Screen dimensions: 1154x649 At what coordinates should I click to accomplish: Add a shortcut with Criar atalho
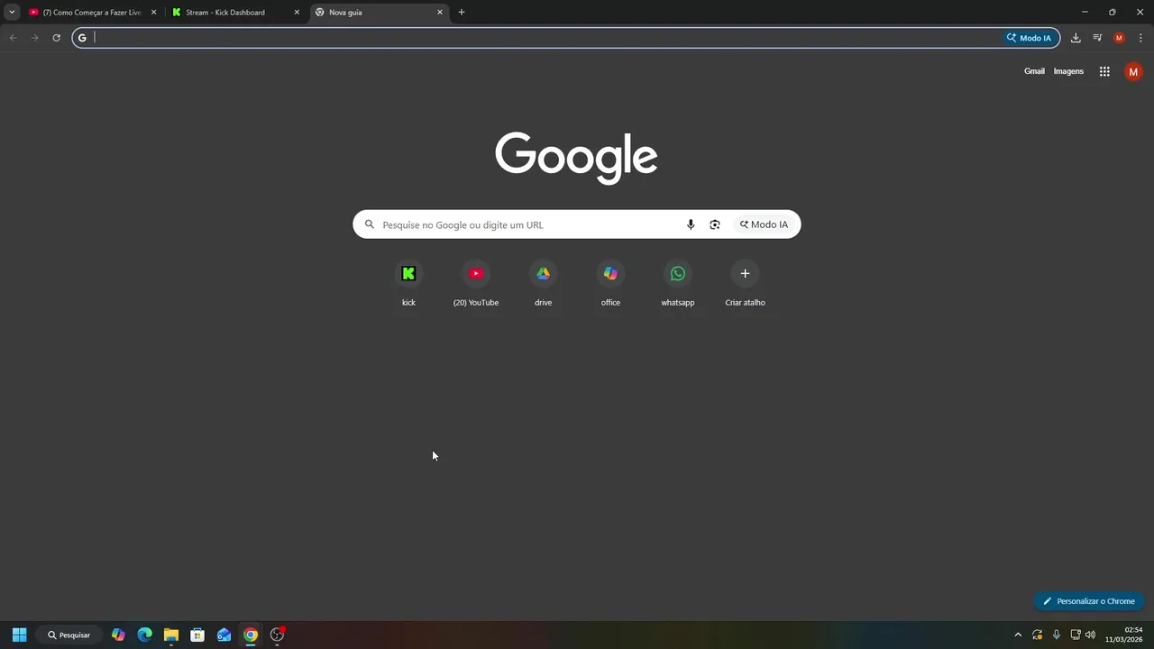(745, 284)
